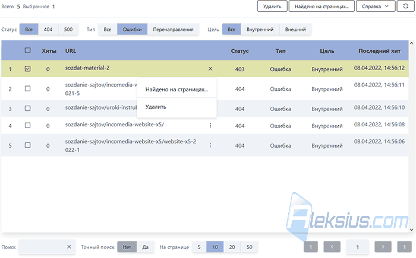Check the checkbox for row 3
This screenshot has width=416, height=258.
(27, 109)
